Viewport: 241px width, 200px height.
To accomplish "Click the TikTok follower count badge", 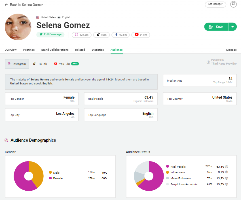I will coord(101,34).
